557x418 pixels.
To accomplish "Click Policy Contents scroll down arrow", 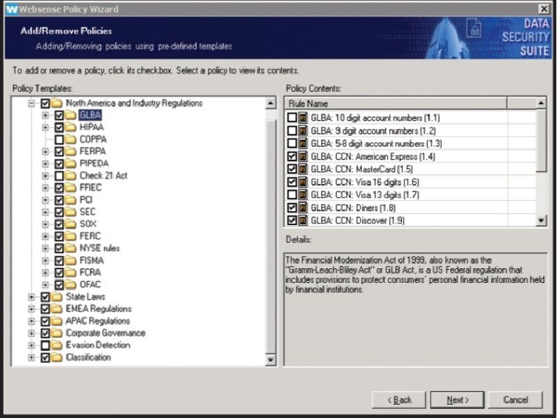I will pos(541,220).
